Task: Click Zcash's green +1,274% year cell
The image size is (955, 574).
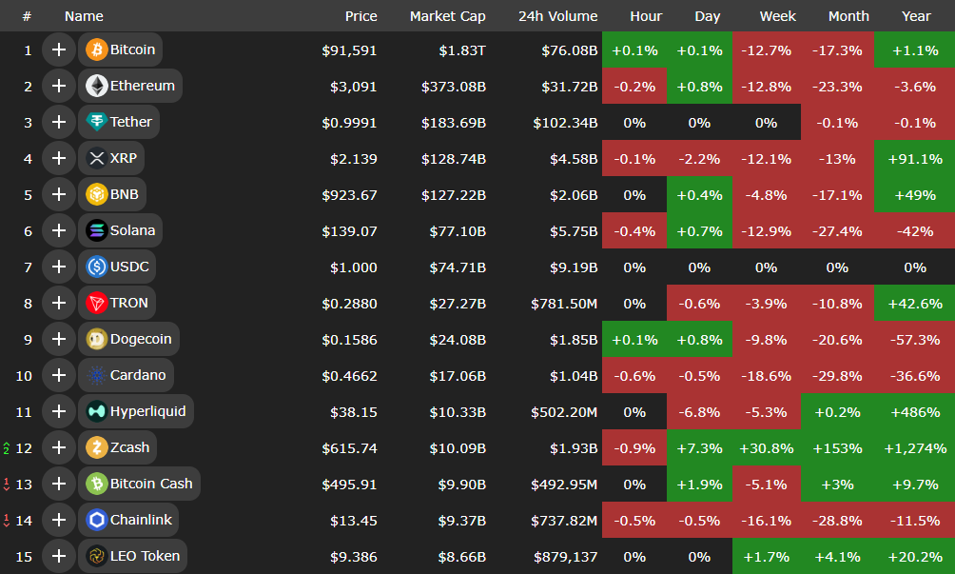Action: click(x=914, y=447)
